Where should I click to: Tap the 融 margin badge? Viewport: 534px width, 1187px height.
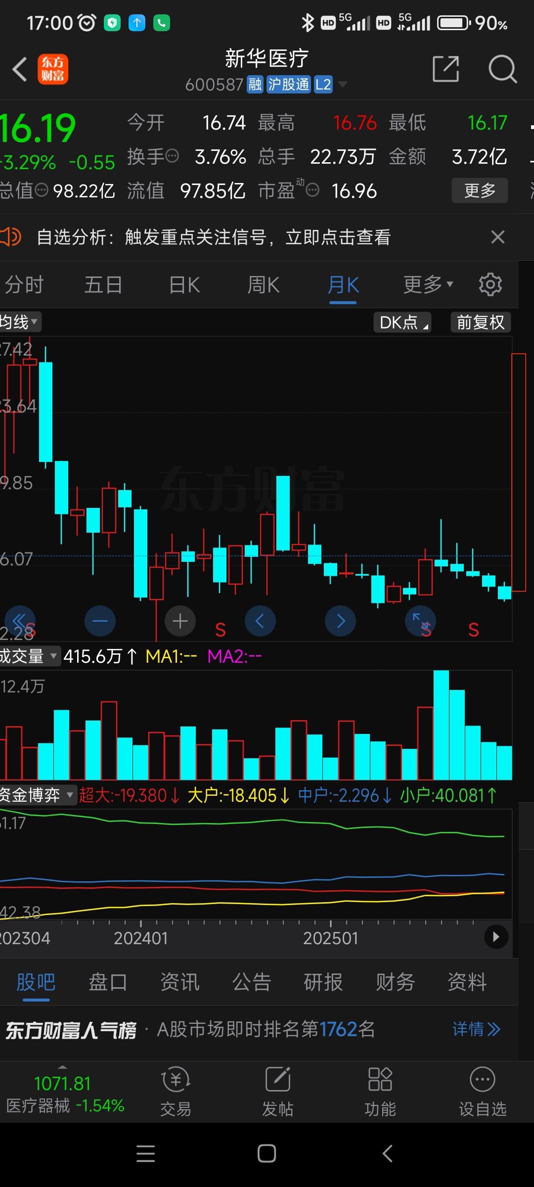tap(255, 85)
